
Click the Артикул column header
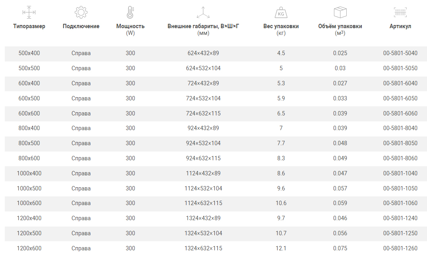[400, 26]
